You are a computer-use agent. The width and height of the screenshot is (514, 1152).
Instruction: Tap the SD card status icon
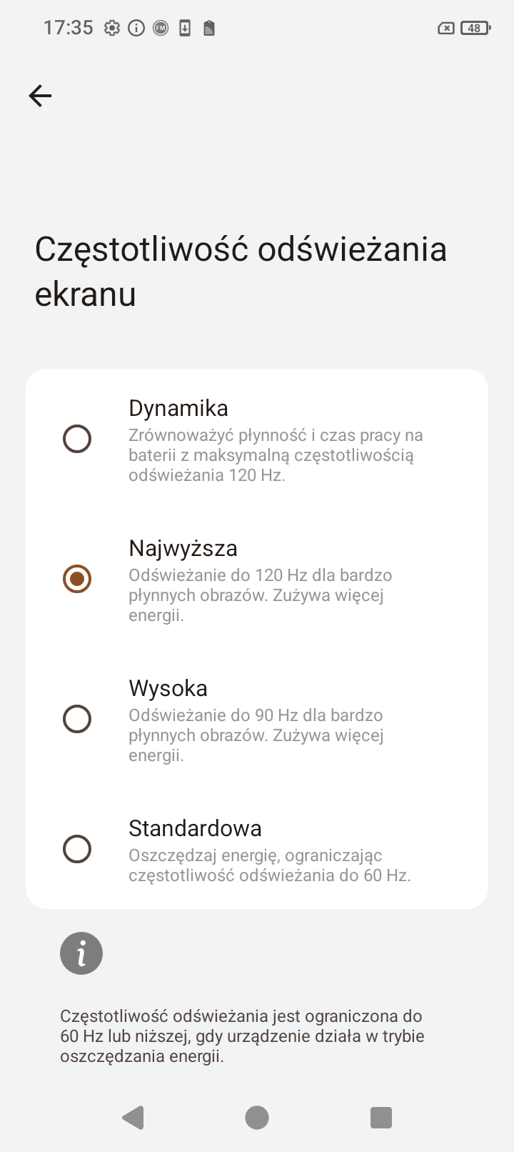[209, 29]
